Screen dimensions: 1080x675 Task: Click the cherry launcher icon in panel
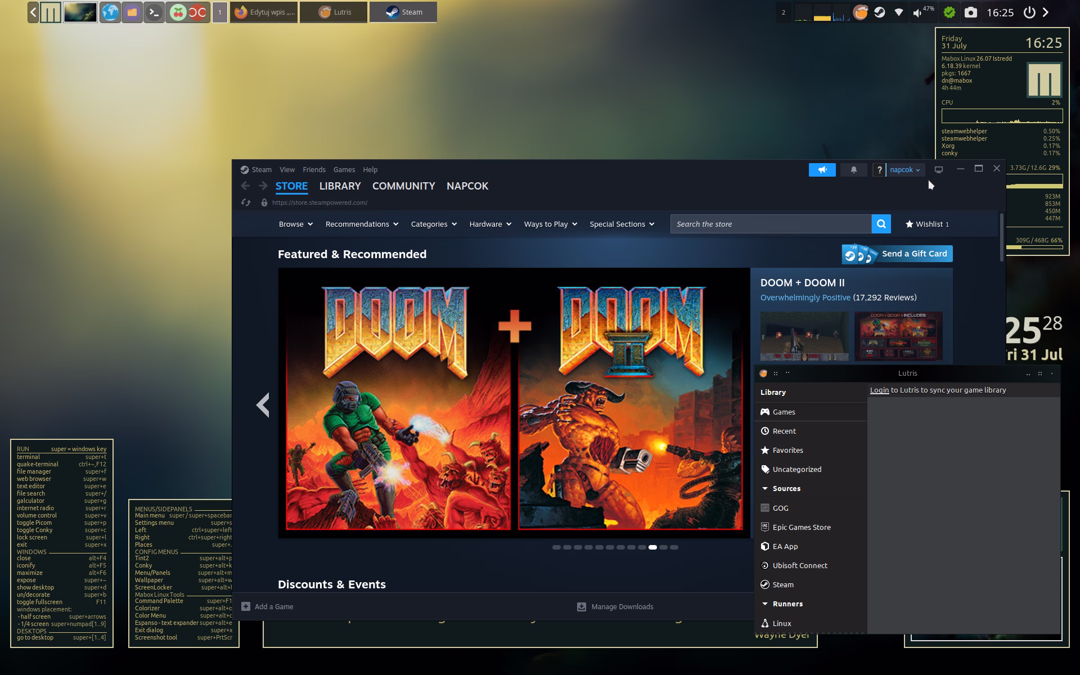coord(178,12)
